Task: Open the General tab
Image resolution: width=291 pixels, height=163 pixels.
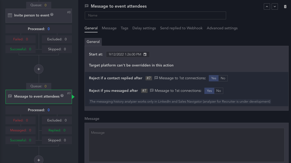Action: click(91, 28)
